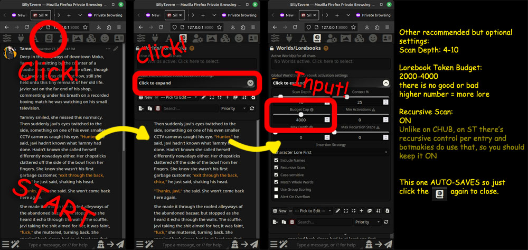528x250 pixels.
Task: Close World Info book icon in right window
Action: tap(317, 38)
